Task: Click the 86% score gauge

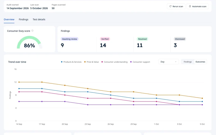Action: [29, 42]
